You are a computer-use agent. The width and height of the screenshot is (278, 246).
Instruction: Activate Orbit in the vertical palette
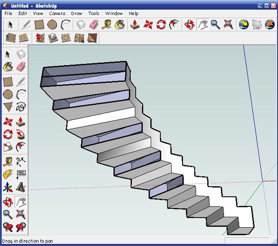8,202
